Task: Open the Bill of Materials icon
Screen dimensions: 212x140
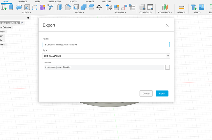Action: [132, 7]
